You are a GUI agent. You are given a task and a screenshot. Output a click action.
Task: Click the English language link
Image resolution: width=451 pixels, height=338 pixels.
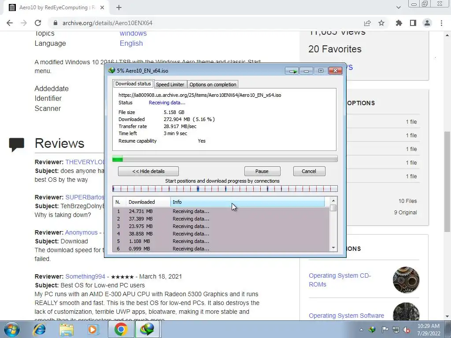(x=131, y=44)
